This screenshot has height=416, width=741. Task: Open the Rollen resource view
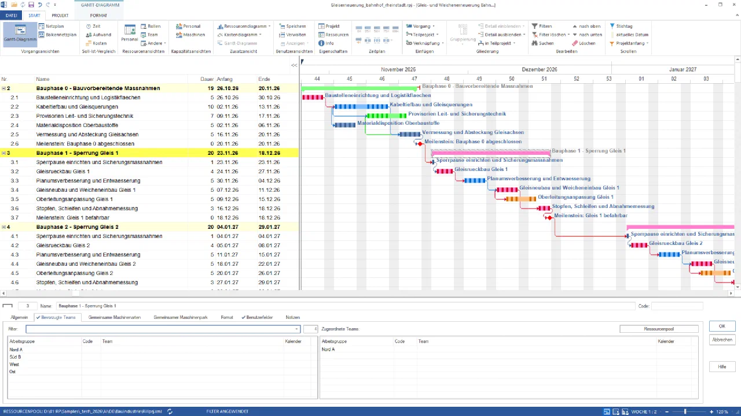pyautogui.click(x=150, y=26)
